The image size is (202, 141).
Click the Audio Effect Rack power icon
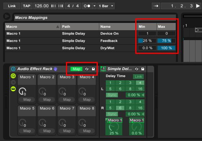[13, 69]
